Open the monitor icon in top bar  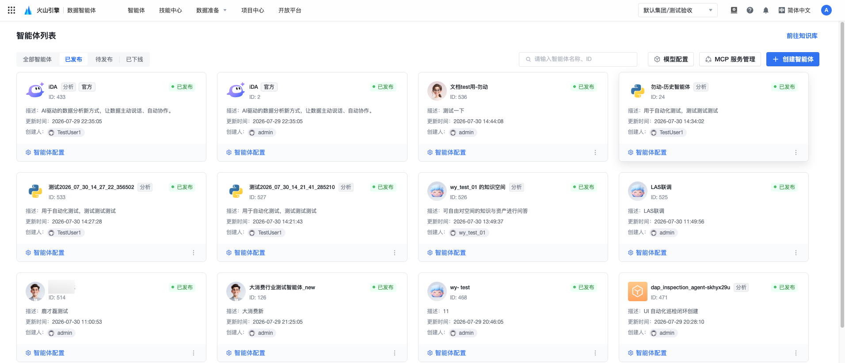click(734, 10)
